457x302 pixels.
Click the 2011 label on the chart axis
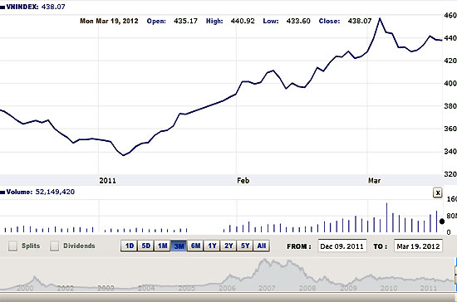(107, 181)
